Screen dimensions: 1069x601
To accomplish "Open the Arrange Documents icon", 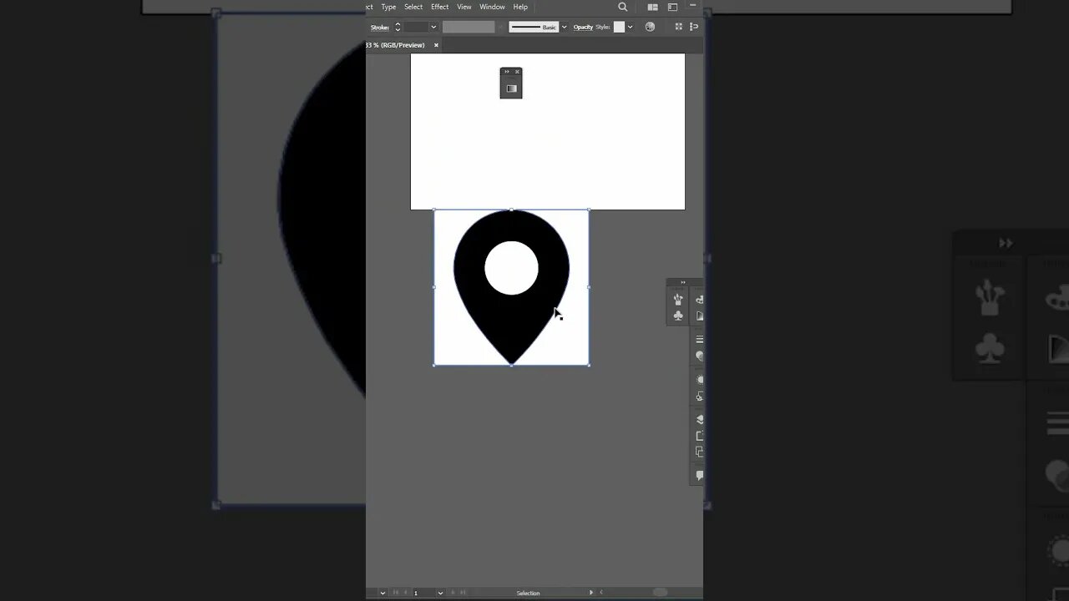I will click(652, 7).
